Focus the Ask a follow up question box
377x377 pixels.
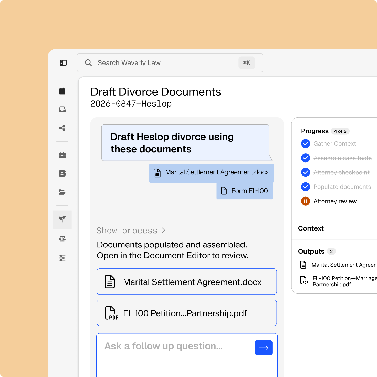pyautogui.click(x=187, y=355)
